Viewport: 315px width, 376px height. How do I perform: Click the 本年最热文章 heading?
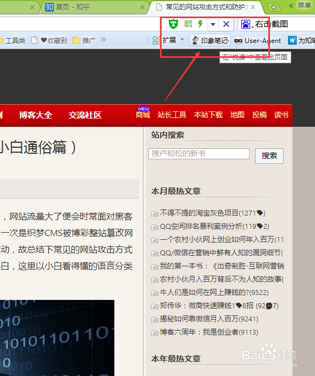pyautogui.click(x=176, y=359)
